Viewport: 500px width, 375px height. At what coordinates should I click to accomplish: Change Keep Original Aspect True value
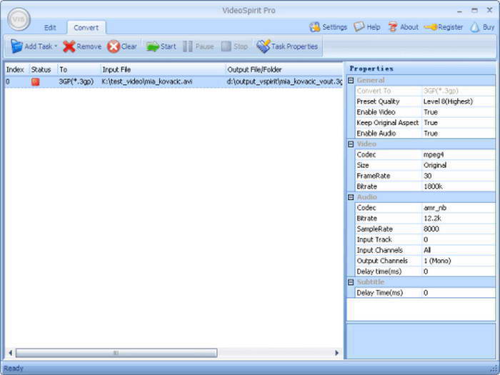coord(459,123)
